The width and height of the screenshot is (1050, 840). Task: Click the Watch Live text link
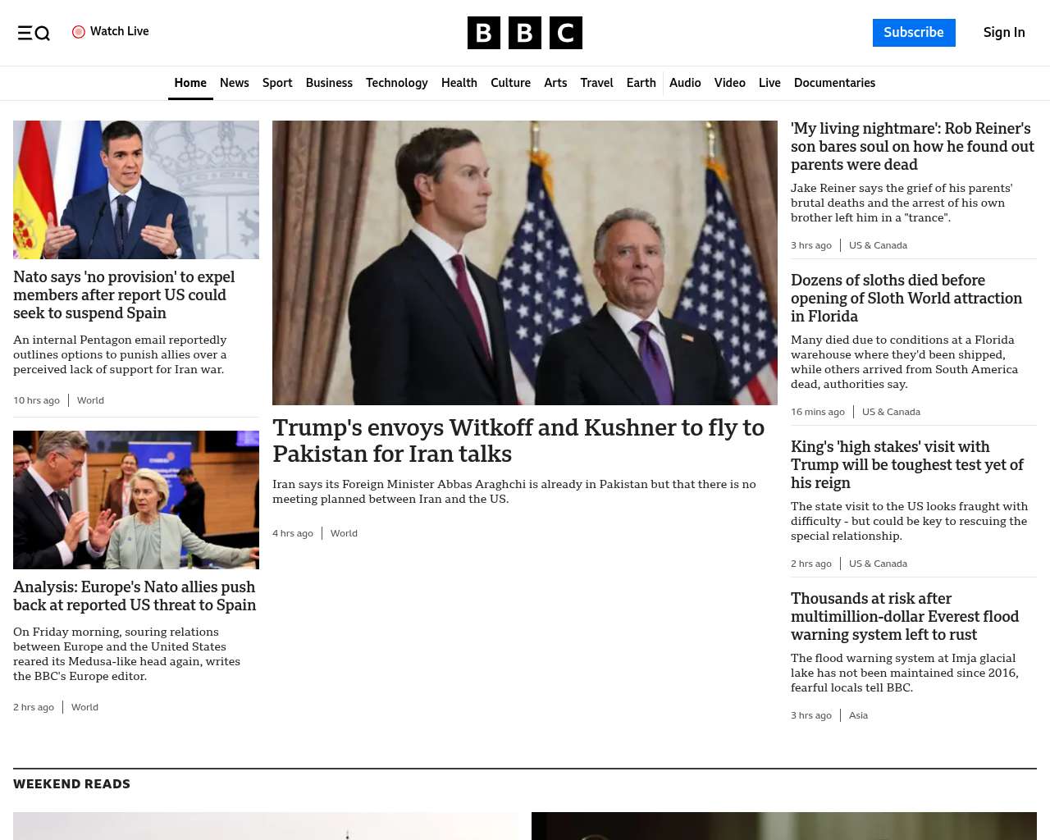[120, 31]
